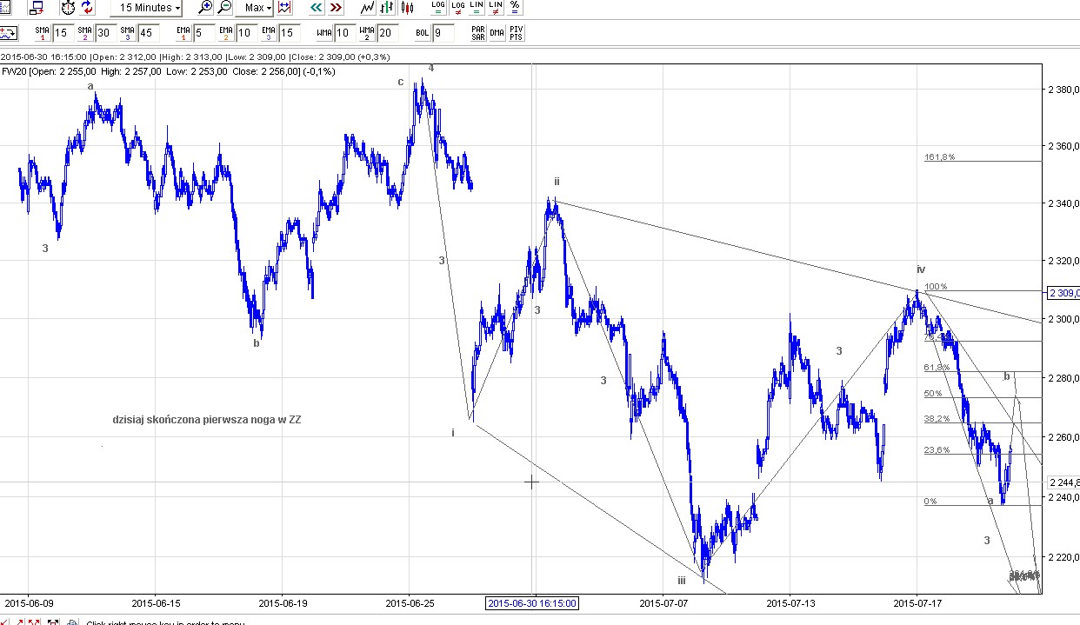Edit BOL period field showing 9
1080x625 pixels.
[x=443, y=33]
